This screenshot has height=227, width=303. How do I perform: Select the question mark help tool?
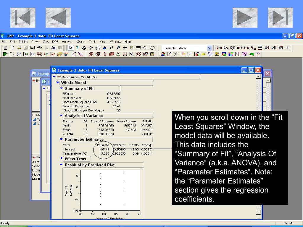pos(77,48)
